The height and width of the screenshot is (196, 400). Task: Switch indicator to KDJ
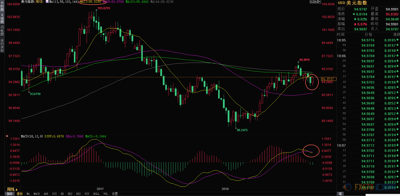point(70,194)
